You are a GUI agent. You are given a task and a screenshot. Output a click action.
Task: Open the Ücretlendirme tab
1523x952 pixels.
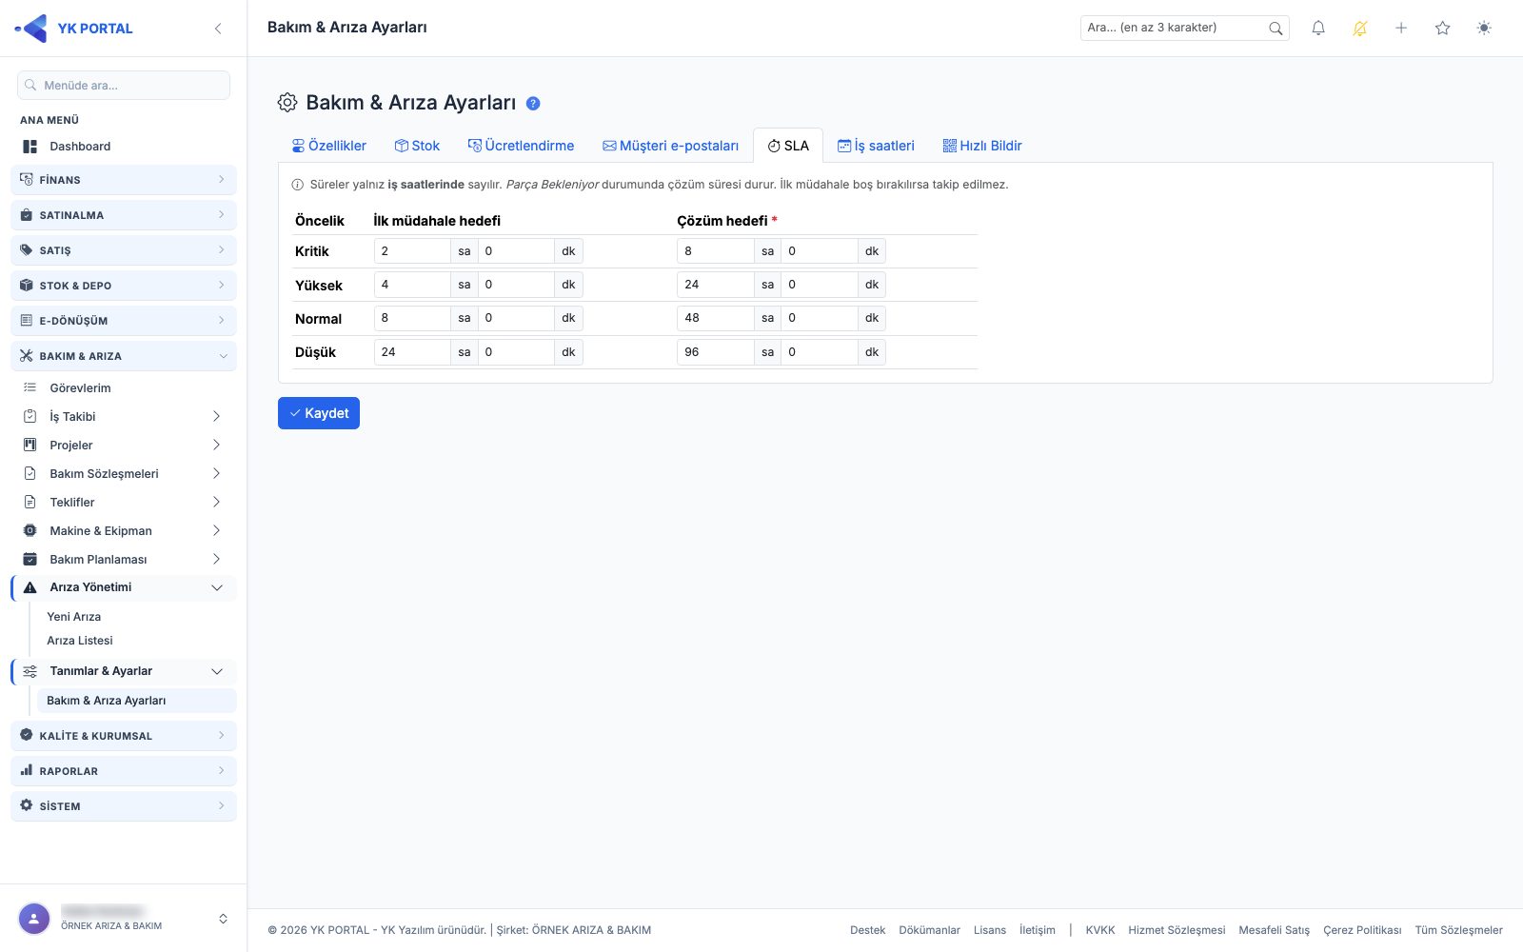point(521,146)
